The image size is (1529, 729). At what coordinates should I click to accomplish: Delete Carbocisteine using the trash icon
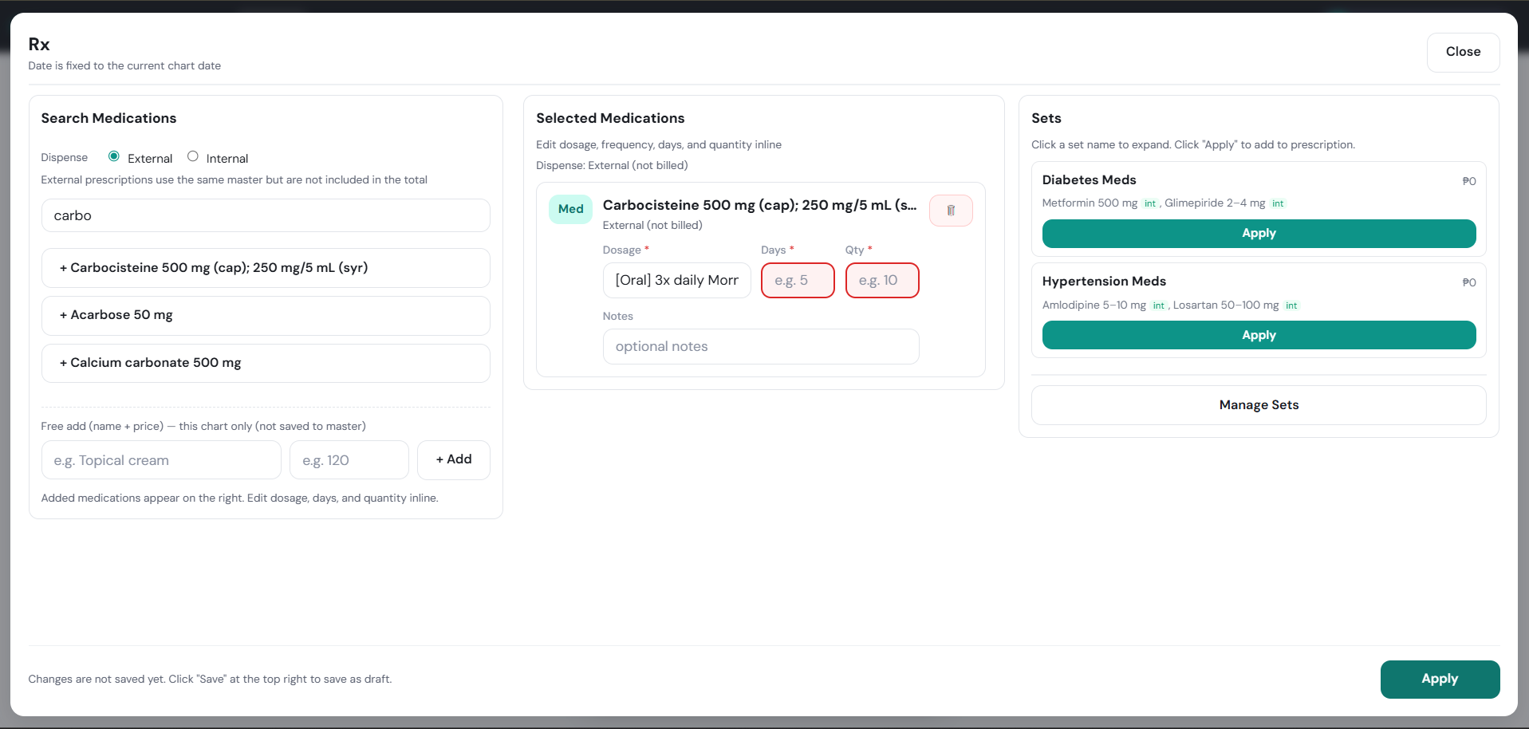(x=950, y=211)
